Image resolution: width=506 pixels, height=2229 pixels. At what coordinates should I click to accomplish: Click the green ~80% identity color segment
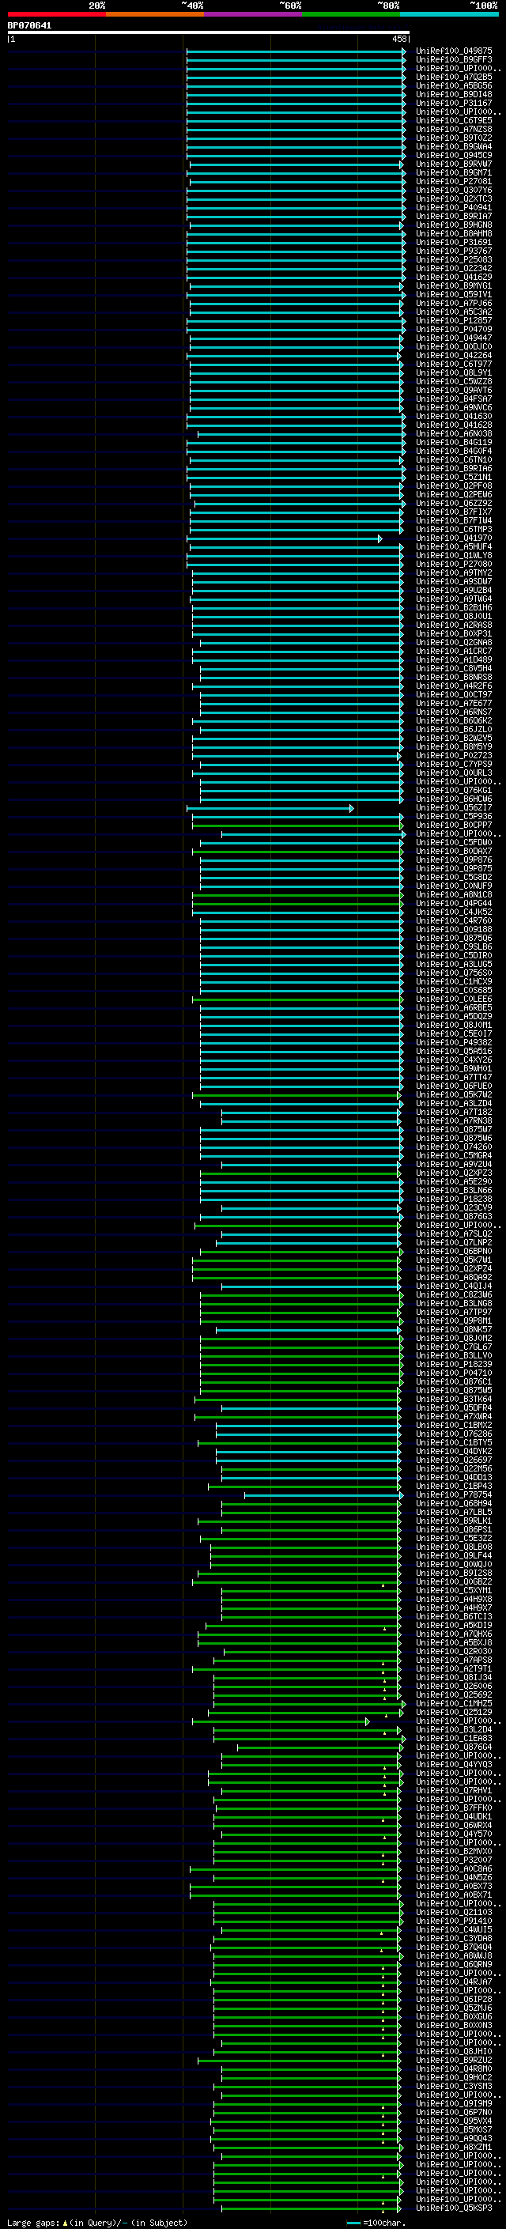pyautogui.click(x=351, y=15)
